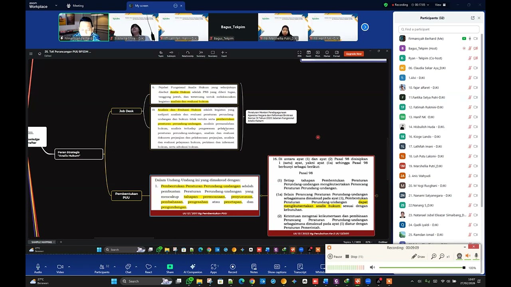This screenshot has height=287, width=511.
Task: Pause the screen recorder
Action: [x=335, y=257]
